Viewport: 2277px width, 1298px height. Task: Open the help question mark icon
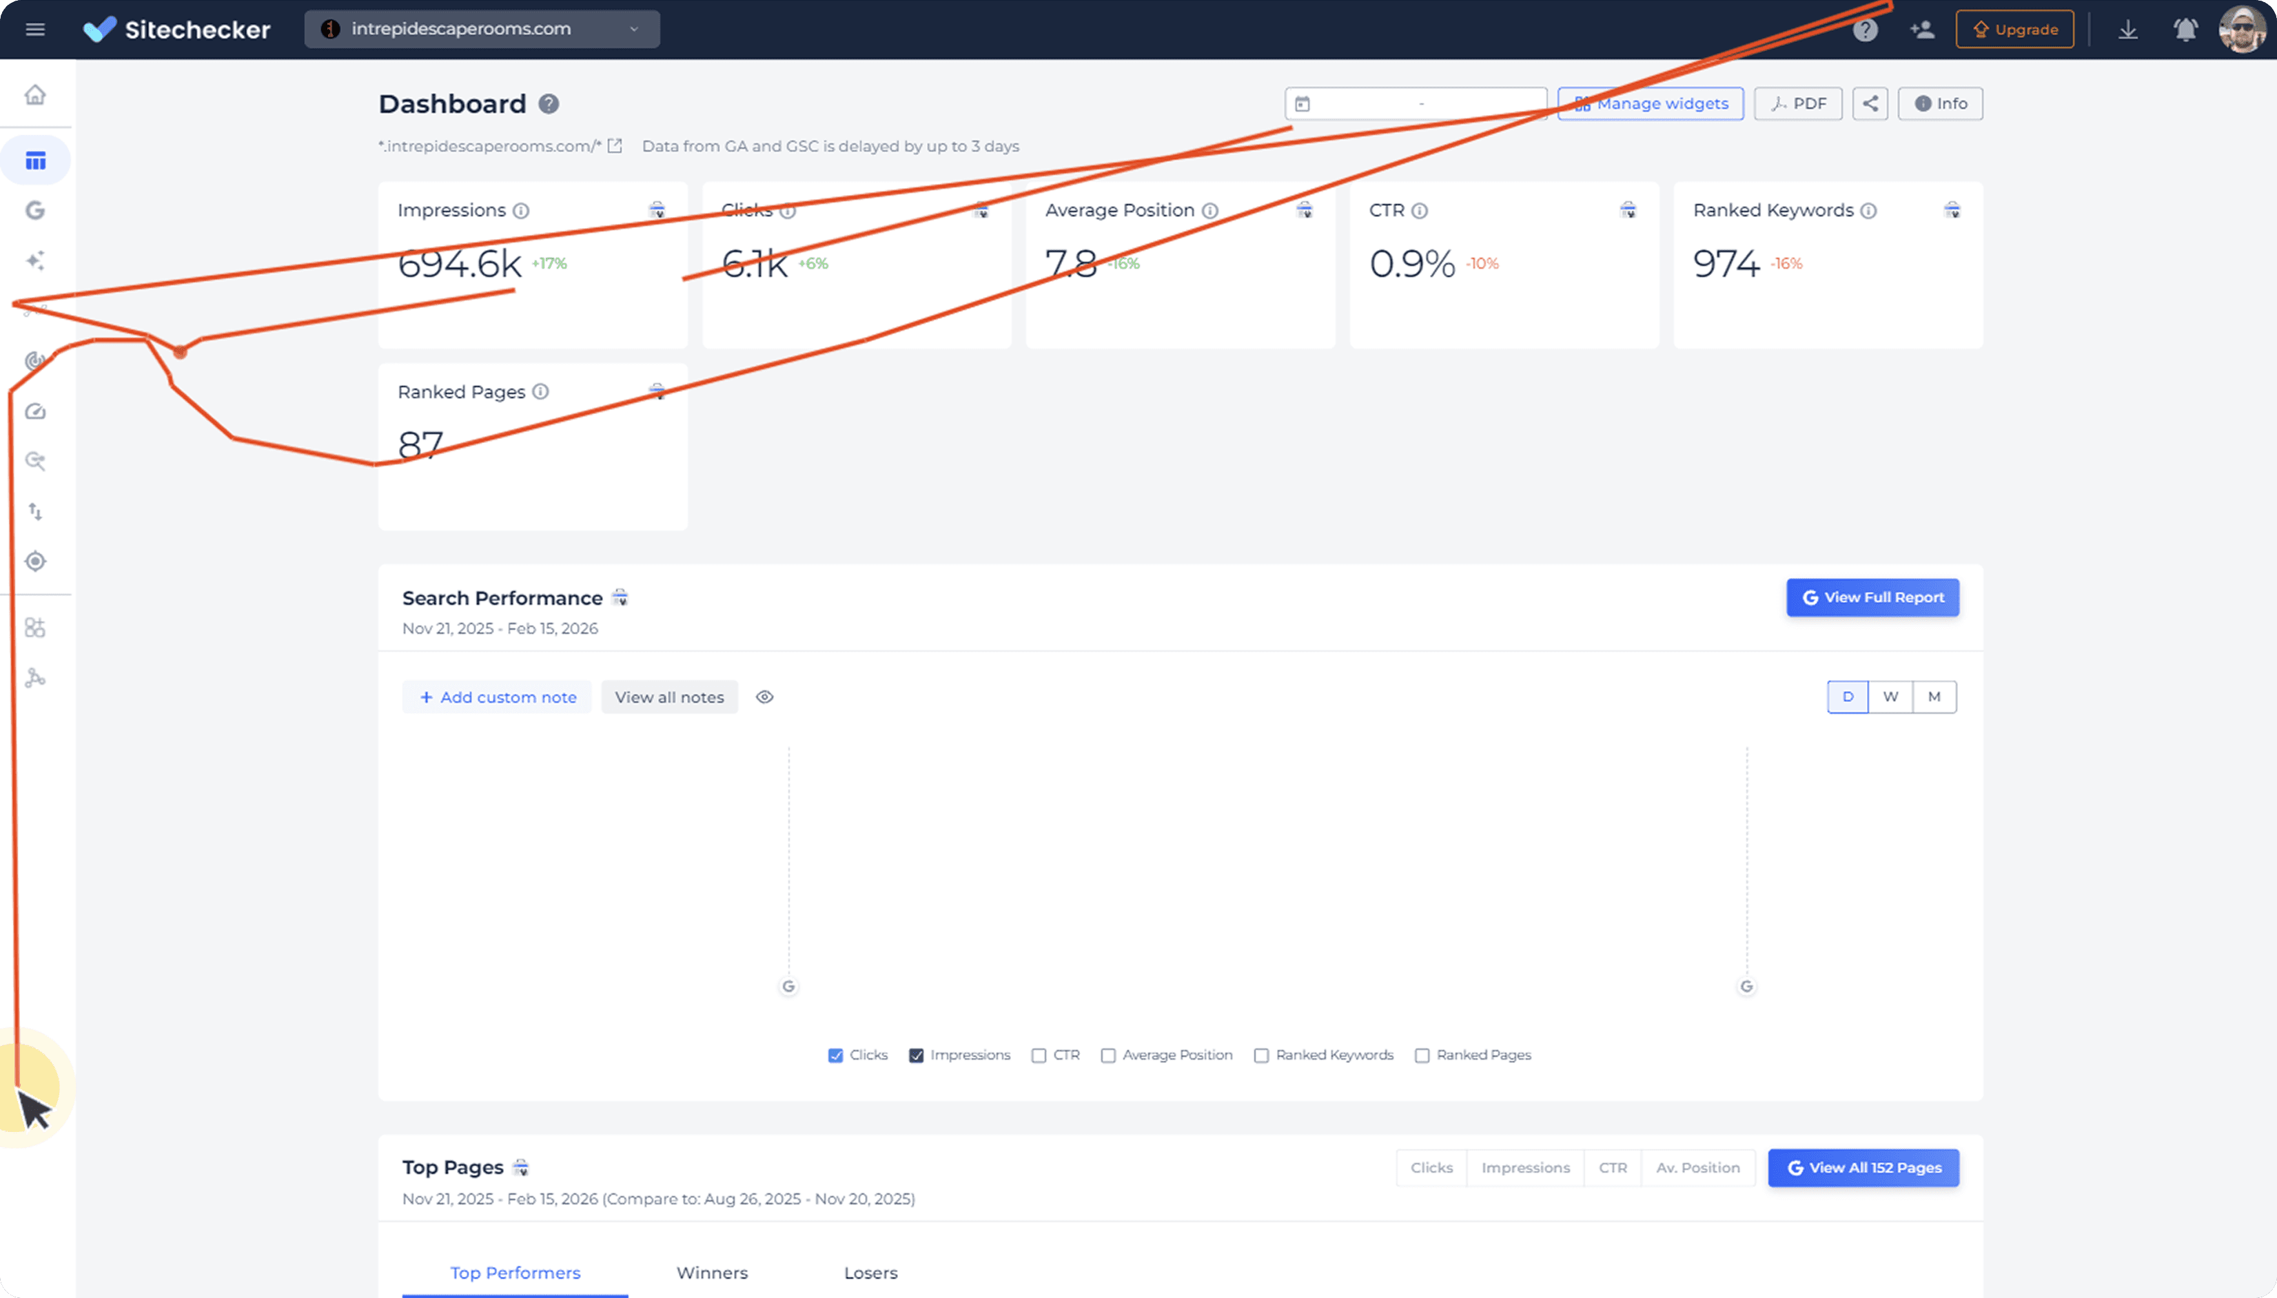1865,30
